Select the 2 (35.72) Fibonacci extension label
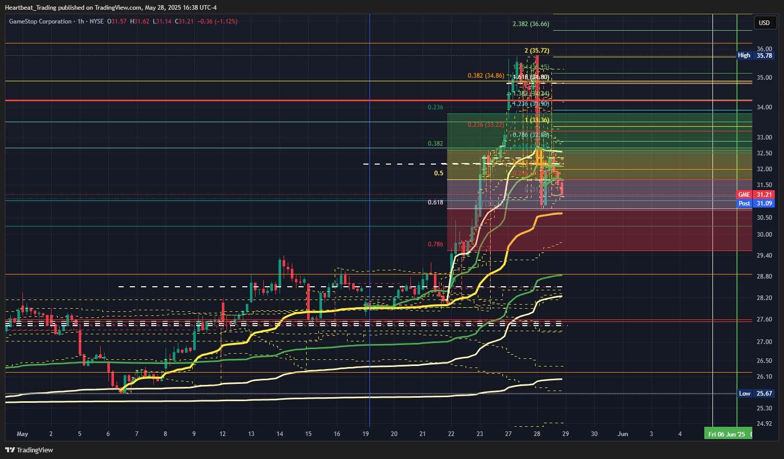This screenshot has height=459, width=784. pos(537,51)
